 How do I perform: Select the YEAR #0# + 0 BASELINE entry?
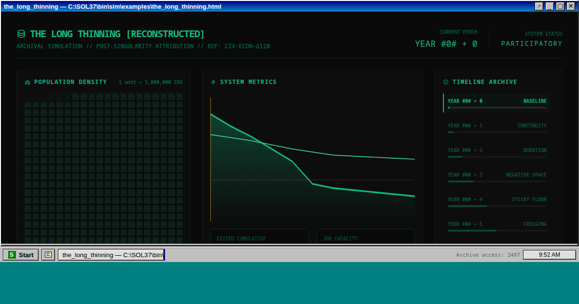coord(496,103)
